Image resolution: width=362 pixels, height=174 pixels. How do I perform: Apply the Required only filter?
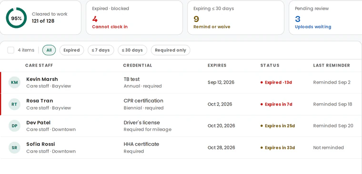tap(171, 50)
